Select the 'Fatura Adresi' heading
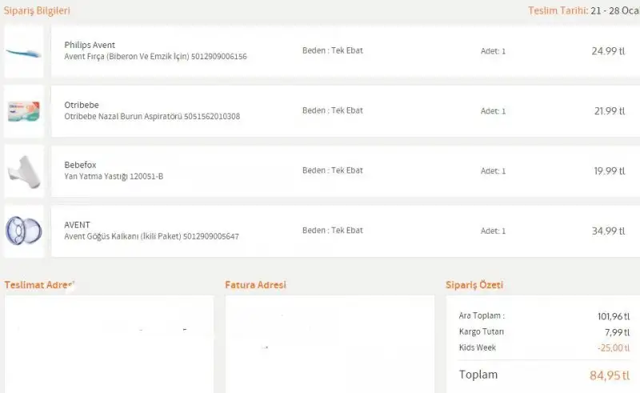 click(255, 285)
